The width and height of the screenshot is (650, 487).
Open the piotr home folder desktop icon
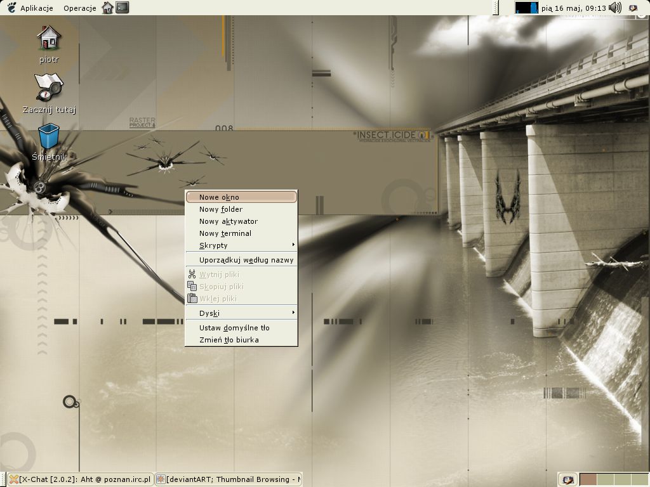coord(49,39)
